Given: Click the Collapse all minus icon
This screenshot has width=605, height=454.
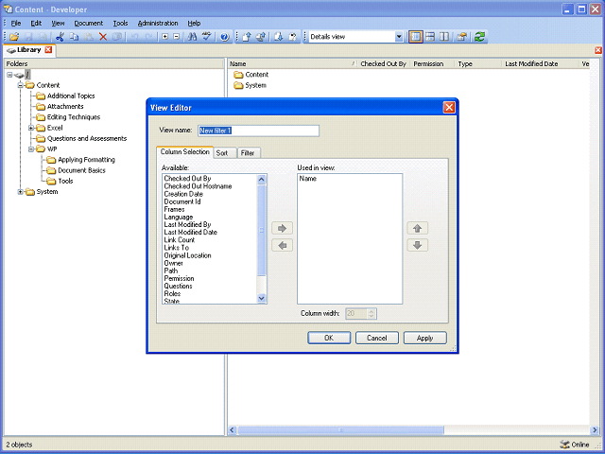Looking at the screenshot, I should click(x=177, y=37).
